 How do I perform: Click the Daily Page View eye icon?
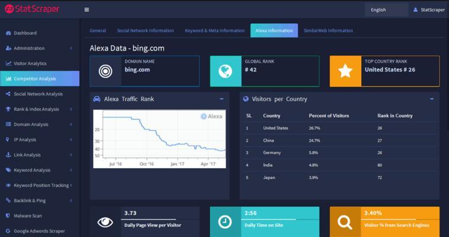pos(105,222)
